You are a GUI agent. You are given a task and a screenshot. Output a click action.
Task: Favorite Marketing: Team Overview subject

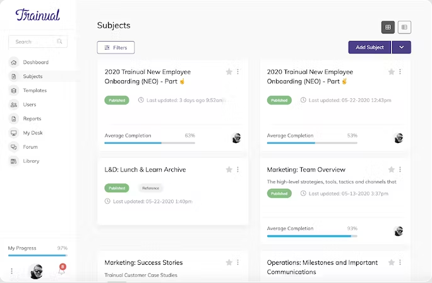[x=391, y=170]
